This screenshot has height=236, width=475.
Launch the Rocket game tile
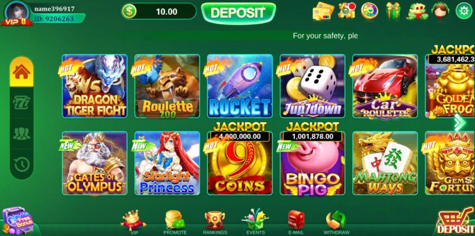pyautogui.click(x=240, y=86)
